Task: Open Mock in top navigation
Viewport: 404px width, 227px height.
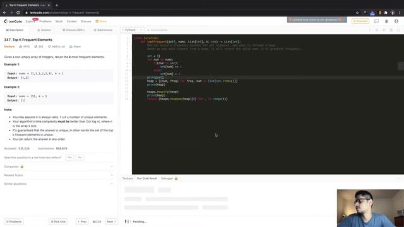Action: pos(59,21)
